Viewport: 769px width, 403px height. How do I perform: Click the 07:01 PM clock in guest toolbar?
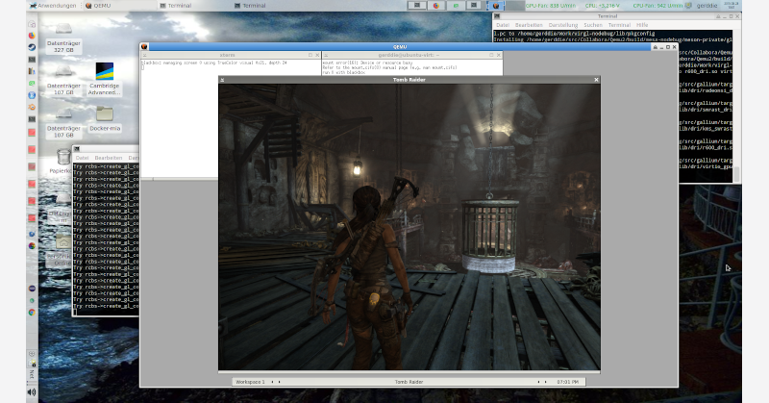tap(567, 382)
